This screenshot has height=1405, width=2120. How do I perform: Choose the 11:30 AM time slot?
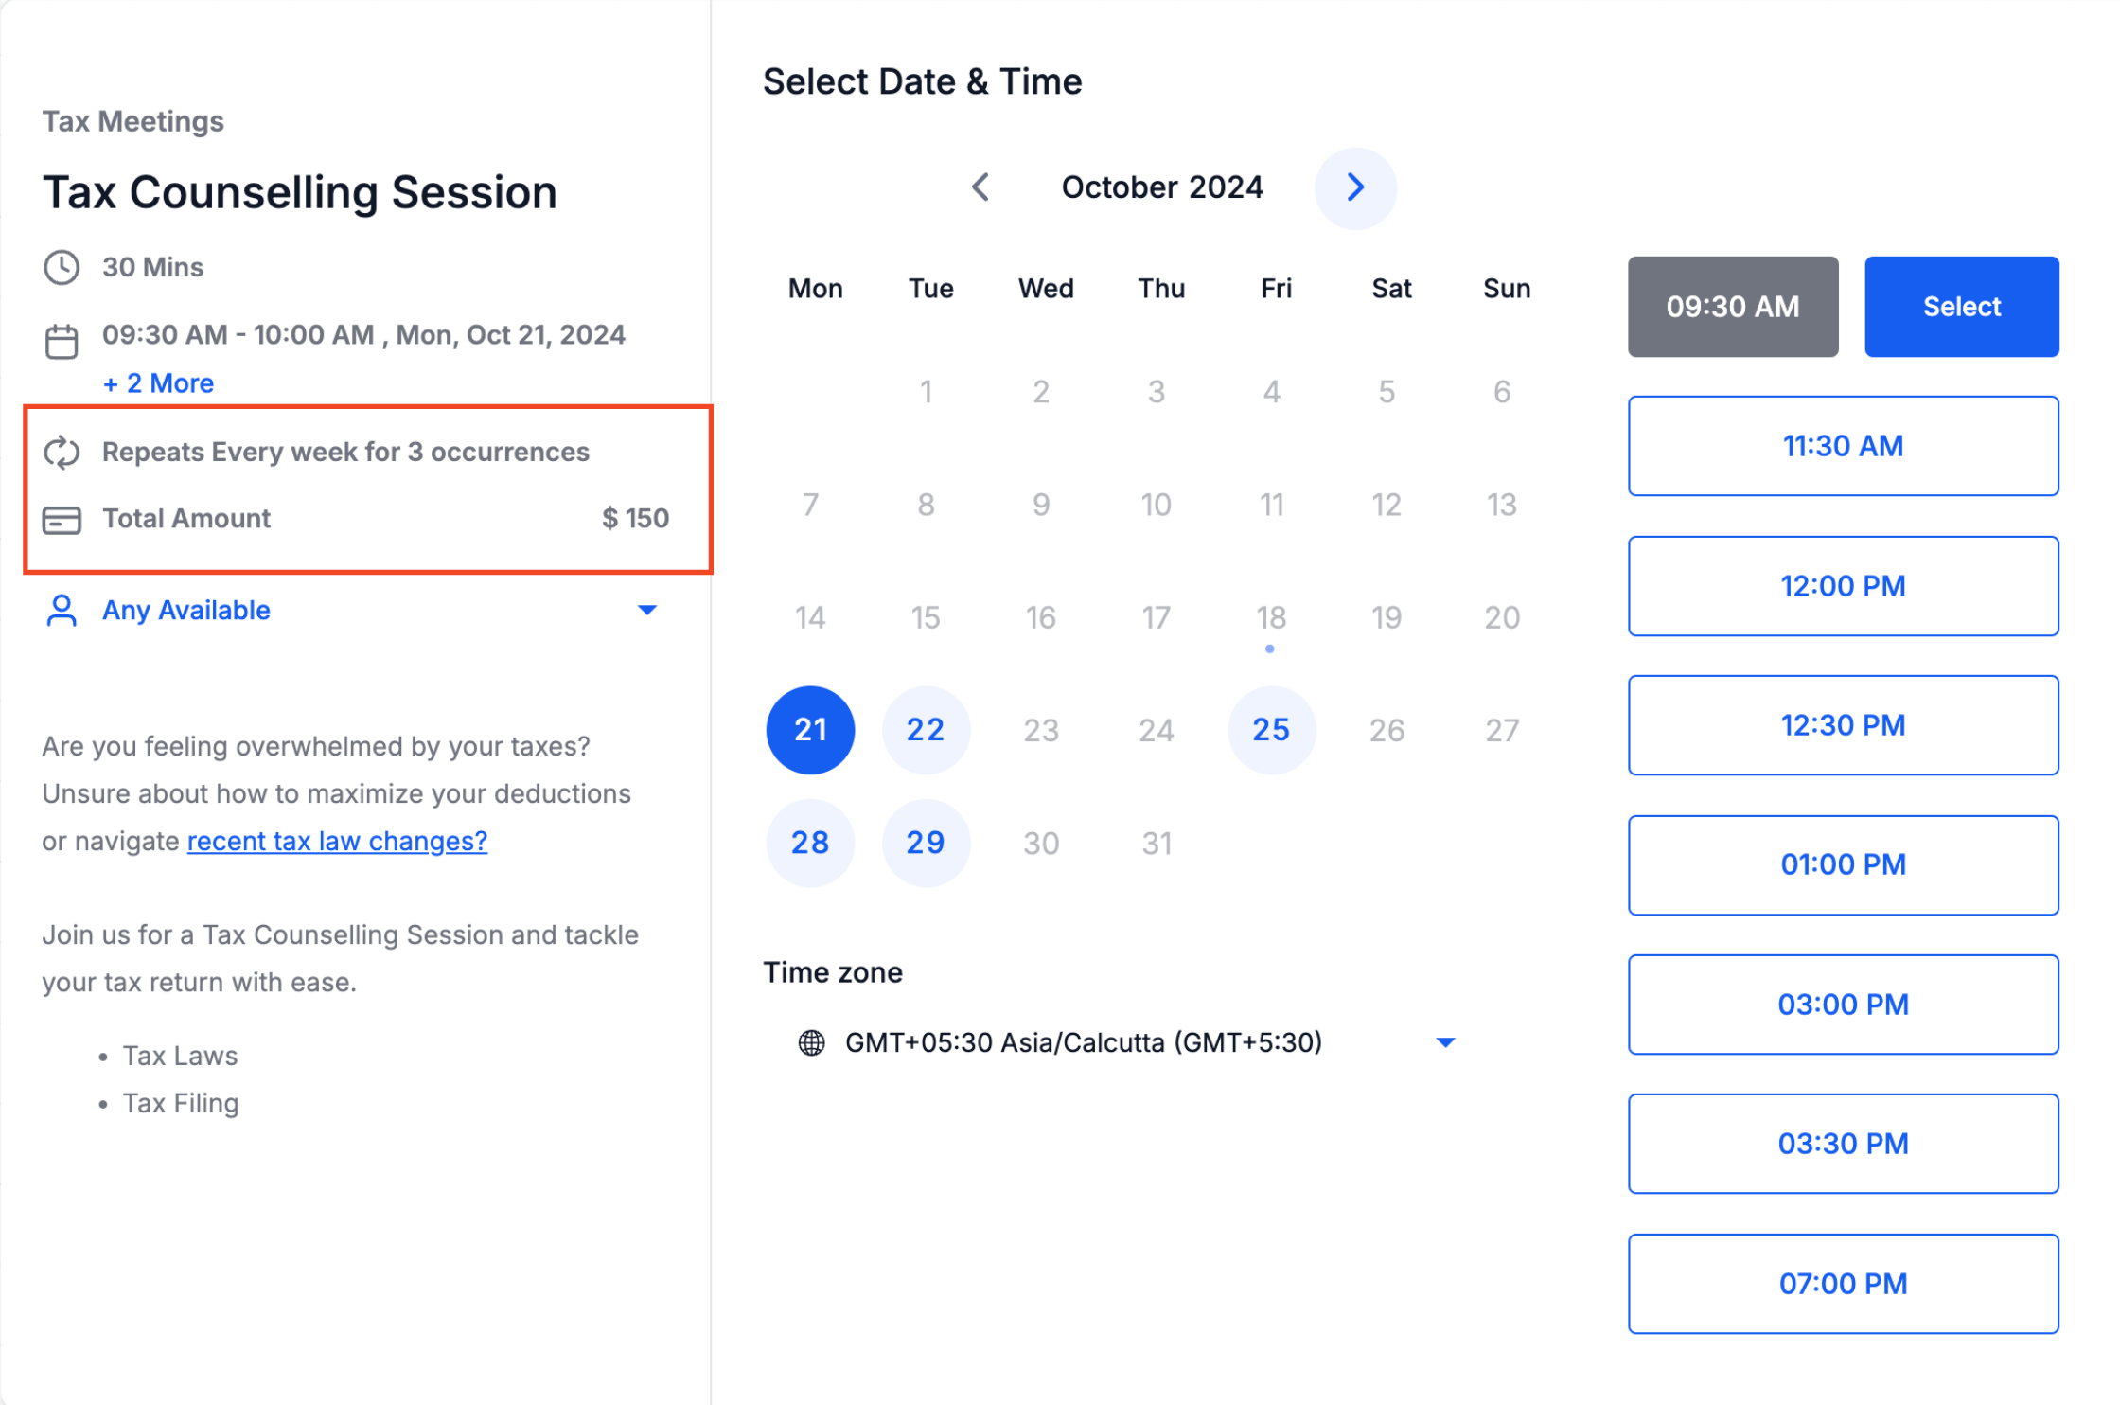1843,446
